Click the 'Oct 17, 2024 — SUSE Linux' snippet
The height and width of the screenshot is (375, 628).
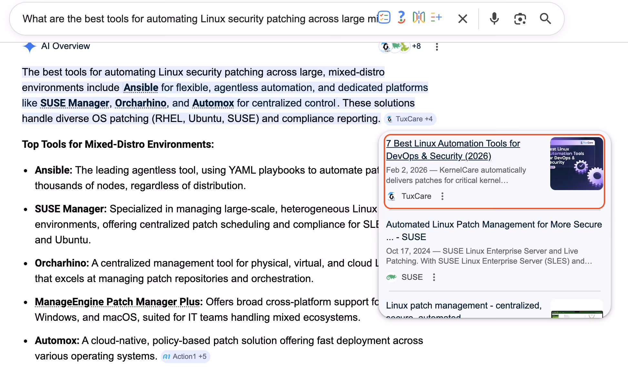[489, 256]
